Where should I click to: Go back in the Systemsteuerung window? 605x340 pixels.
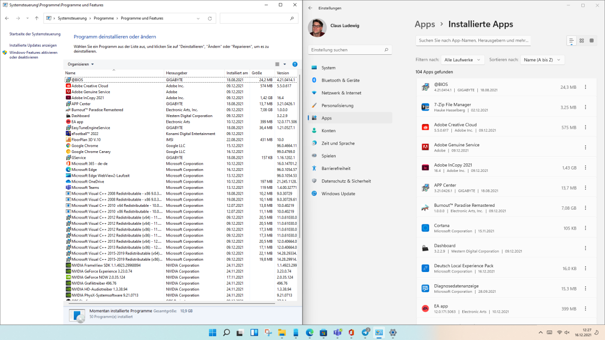[7, 18]
